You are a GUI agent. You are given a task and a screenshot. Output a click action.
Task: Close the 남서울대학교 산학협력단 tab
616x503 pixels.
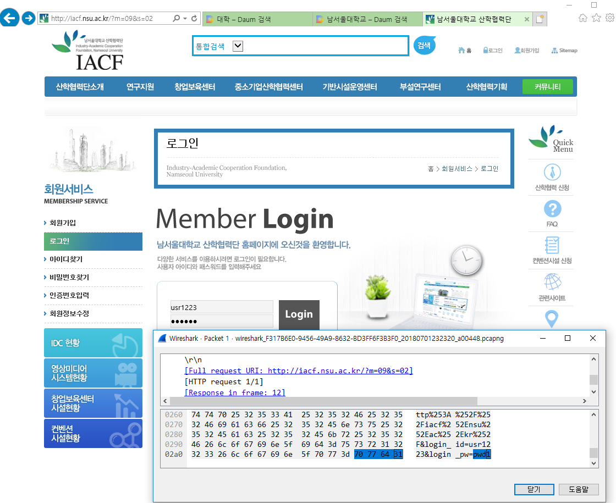click(527, 19)
